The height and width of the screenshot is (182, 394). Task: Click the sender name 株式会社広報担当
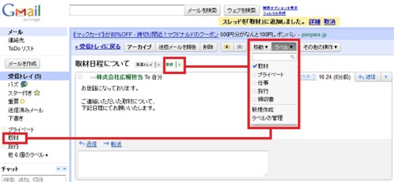pos(119,77)
